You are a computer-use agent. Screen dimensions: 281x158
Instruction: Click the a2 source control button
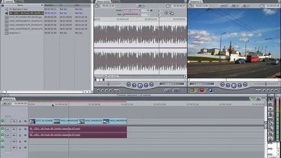click(8, 135)
